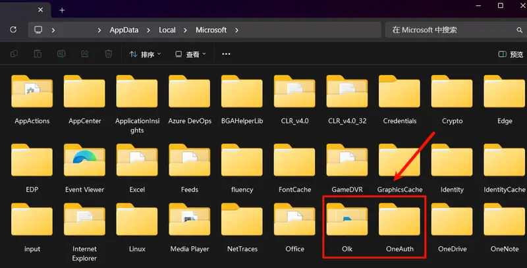Click the Linux folder

click(x=137, y=228)
